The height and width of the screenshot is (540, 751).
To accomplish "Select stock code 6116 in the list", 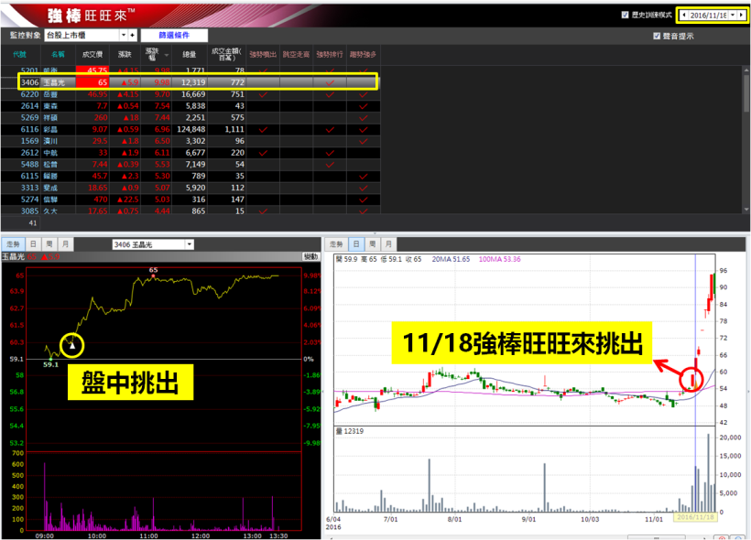I will (29, 129).
